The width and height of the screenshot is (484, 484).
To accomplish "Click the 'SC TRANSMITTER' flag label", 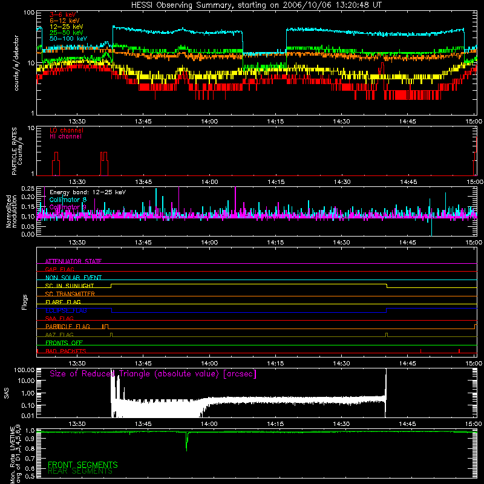I will point(70,293).
